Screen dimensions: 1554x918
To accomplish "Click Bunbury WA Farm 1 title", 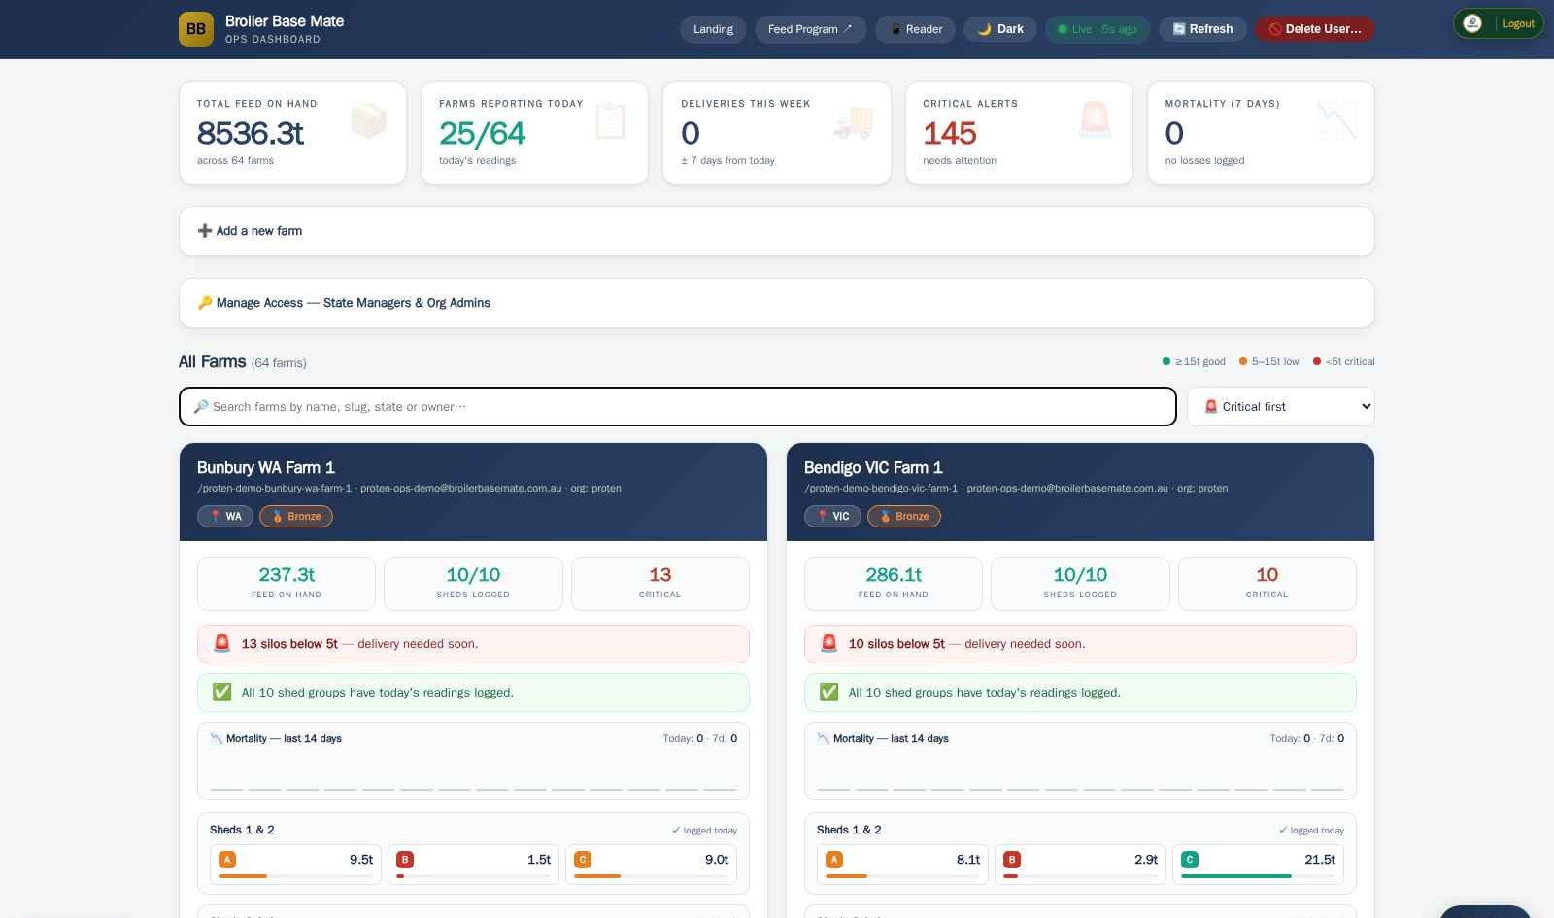I will coord(266,467).
